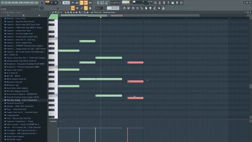Toggle pattern/song mode switch
Screen dimensions: 252x142
47,2
